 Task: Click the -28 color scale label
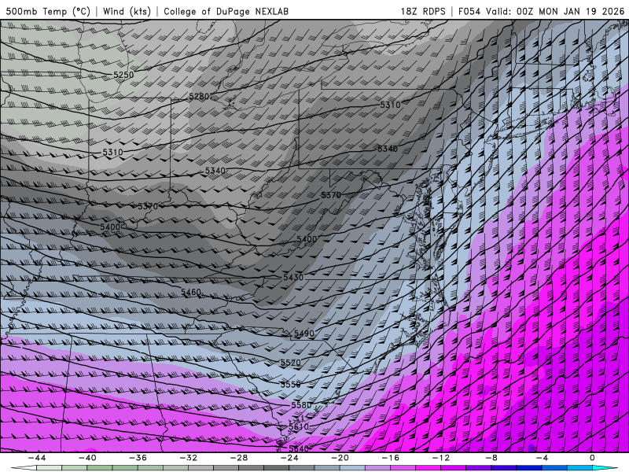coord(239,458)
